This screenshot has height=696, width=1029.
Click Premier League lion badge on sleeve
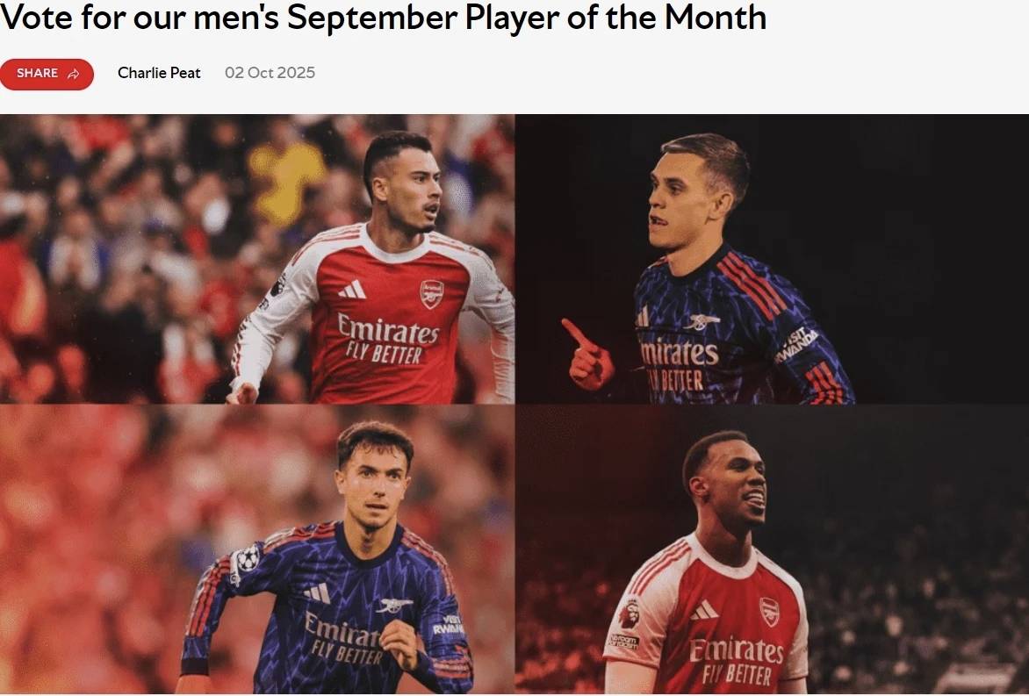pos(630,612)
